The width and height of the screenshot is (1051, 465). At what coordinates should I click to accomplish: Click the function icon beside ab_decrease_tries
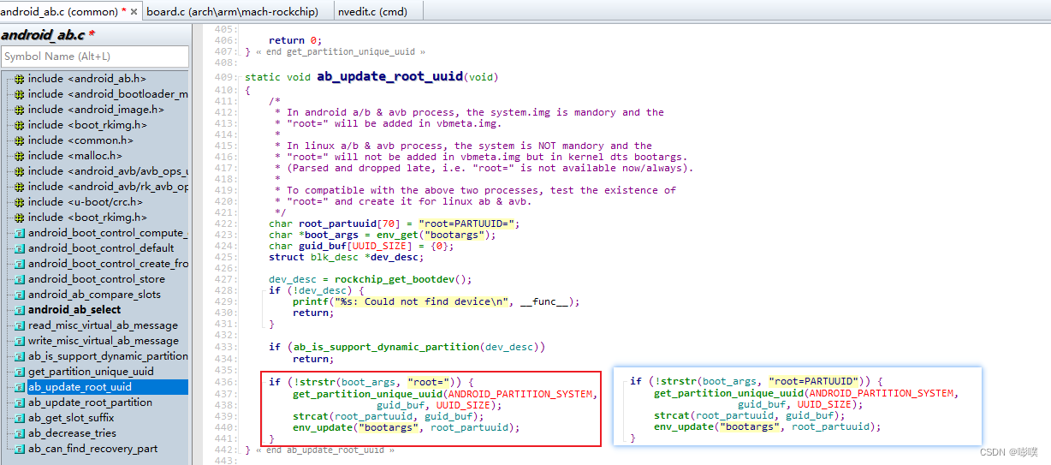19,433
